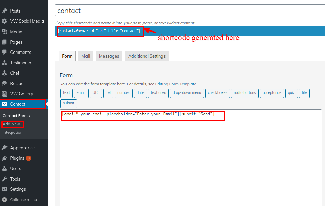This screenshot has width=325, height=206.
Task: Click Add New under Contact
Action: [11, 124]
